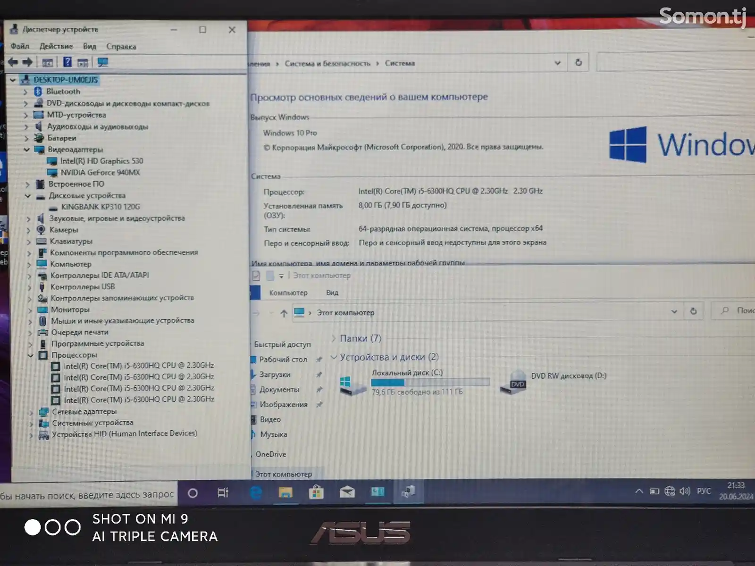755x566 pixels.
Task: Click the scan hardware monitor toolbar icon
Action: pyautogui.click(x=102, y=62)
